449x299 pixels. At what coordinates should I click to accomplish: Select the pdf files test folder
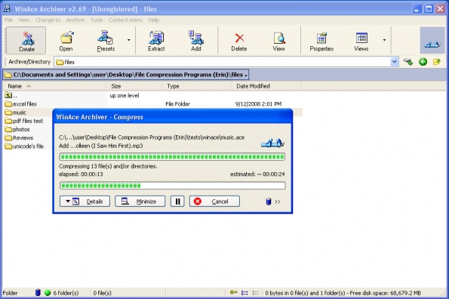point(24,121)
